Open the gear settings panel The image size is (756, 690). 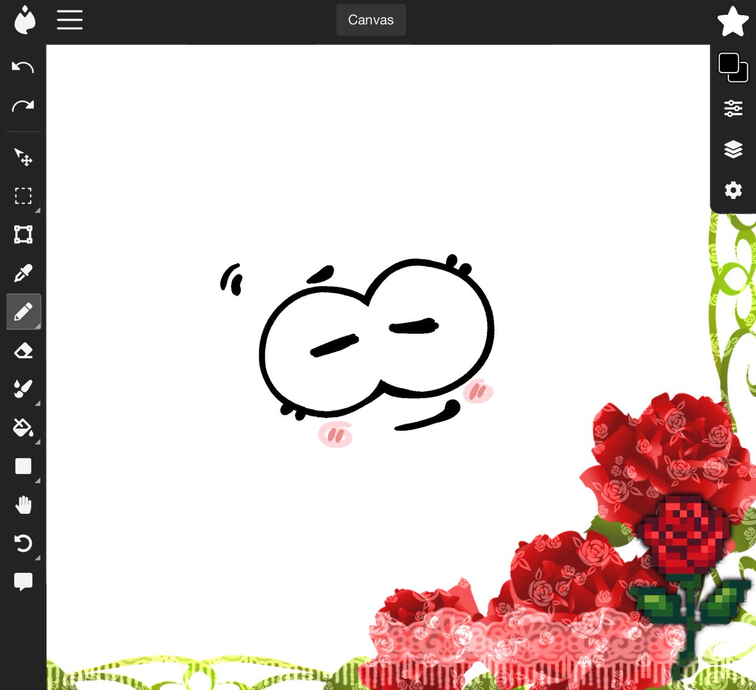733,190
